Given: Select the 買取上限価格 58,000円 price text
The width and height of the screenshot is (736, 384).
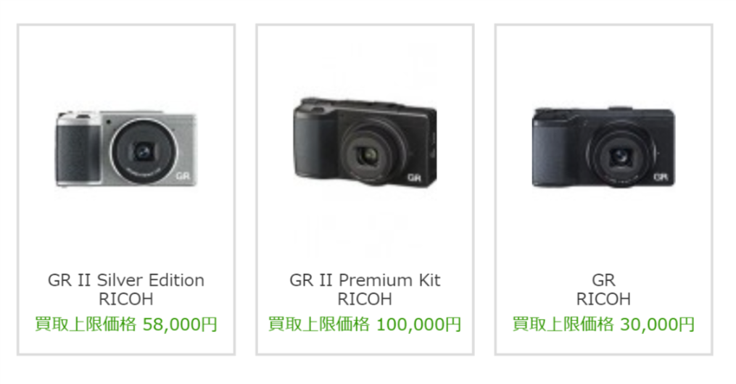Looking at the screenshot, I should [x=126, y=324].
